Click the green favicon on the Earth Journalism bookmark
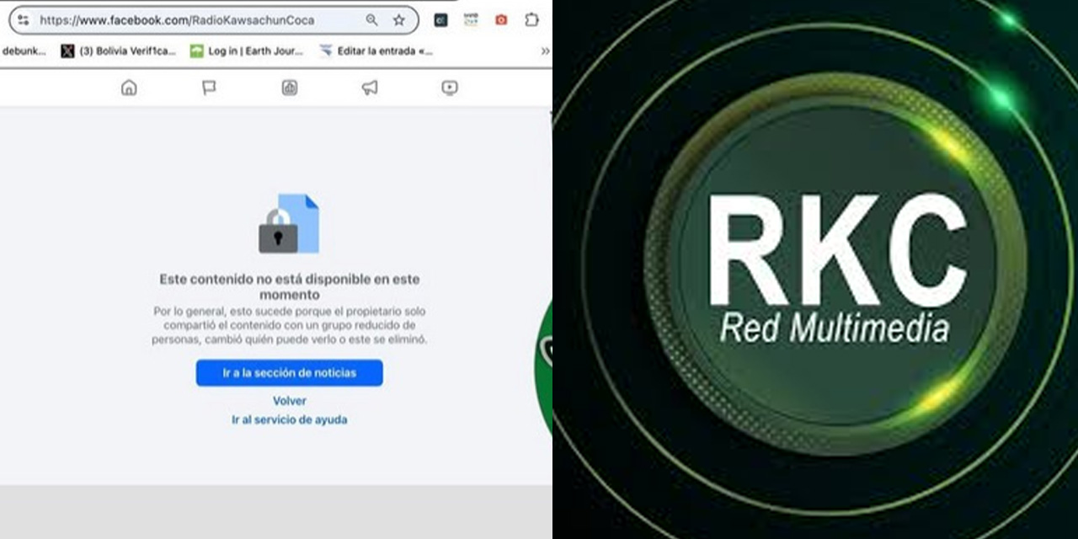 196,51
